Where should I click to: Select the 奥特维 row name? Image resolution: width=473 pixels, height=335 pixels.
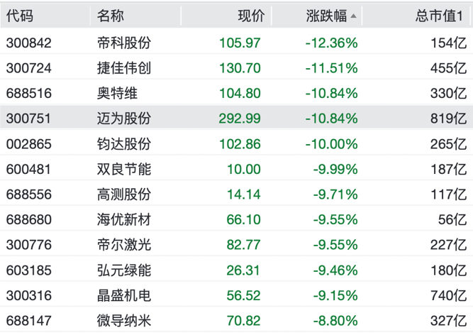pyautogui.click(x=118, y=93)
